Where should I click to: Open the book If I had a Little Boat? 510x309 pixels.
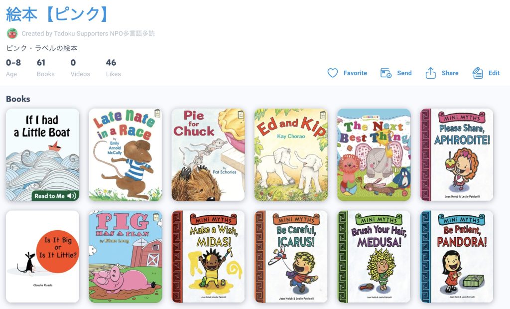42,154
